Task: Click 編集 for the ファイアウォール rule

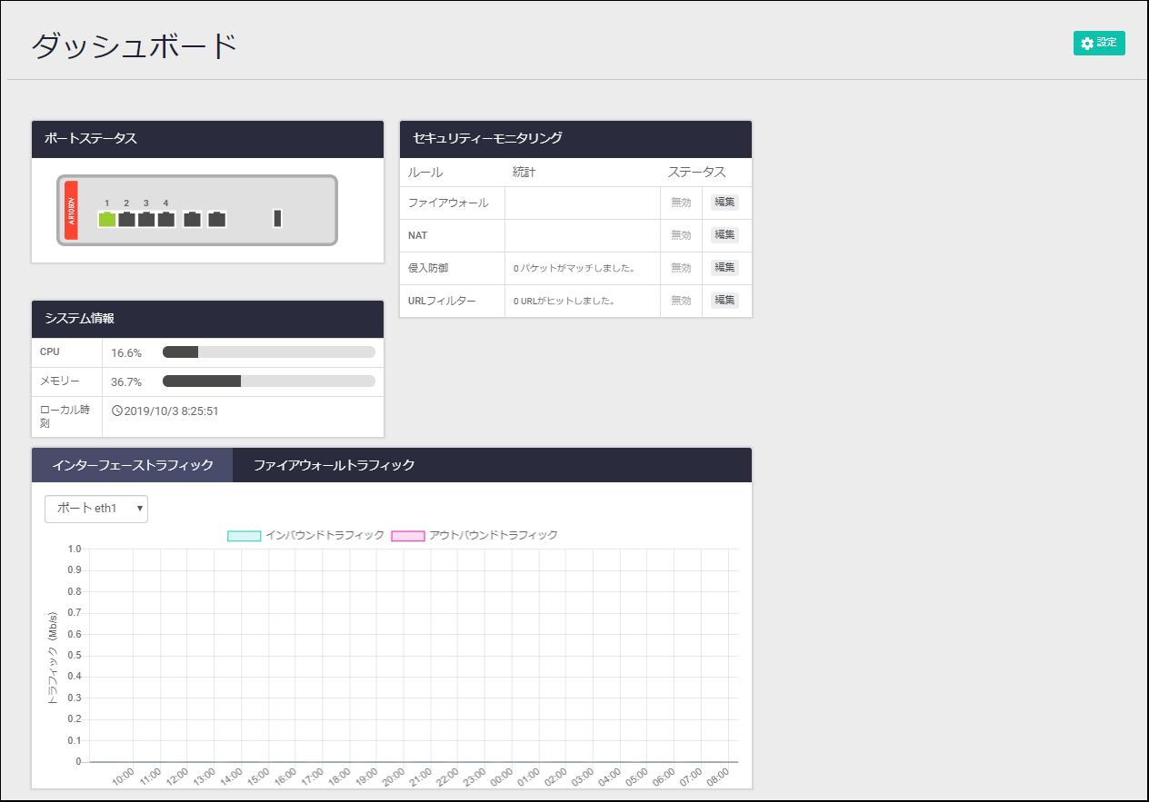Action: [x=724, y=203]
